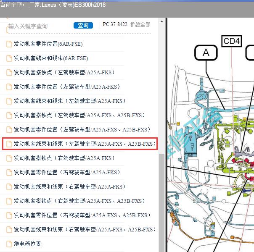The width and height of the screenshot is (254, 252).
Task: Open 发动机室零件位置（左驾驶车型/A25A-FKS）
Action: pyautogui.click(x=67, y=87)
